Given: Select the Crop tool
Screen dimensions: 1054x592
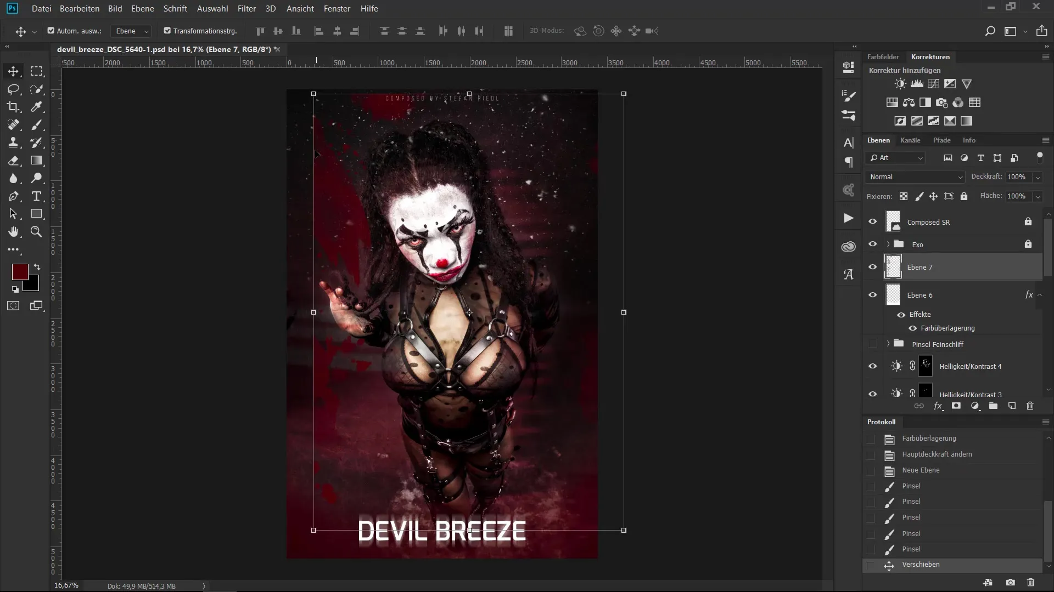Looking at the screenshot, I should click(13, 107).
